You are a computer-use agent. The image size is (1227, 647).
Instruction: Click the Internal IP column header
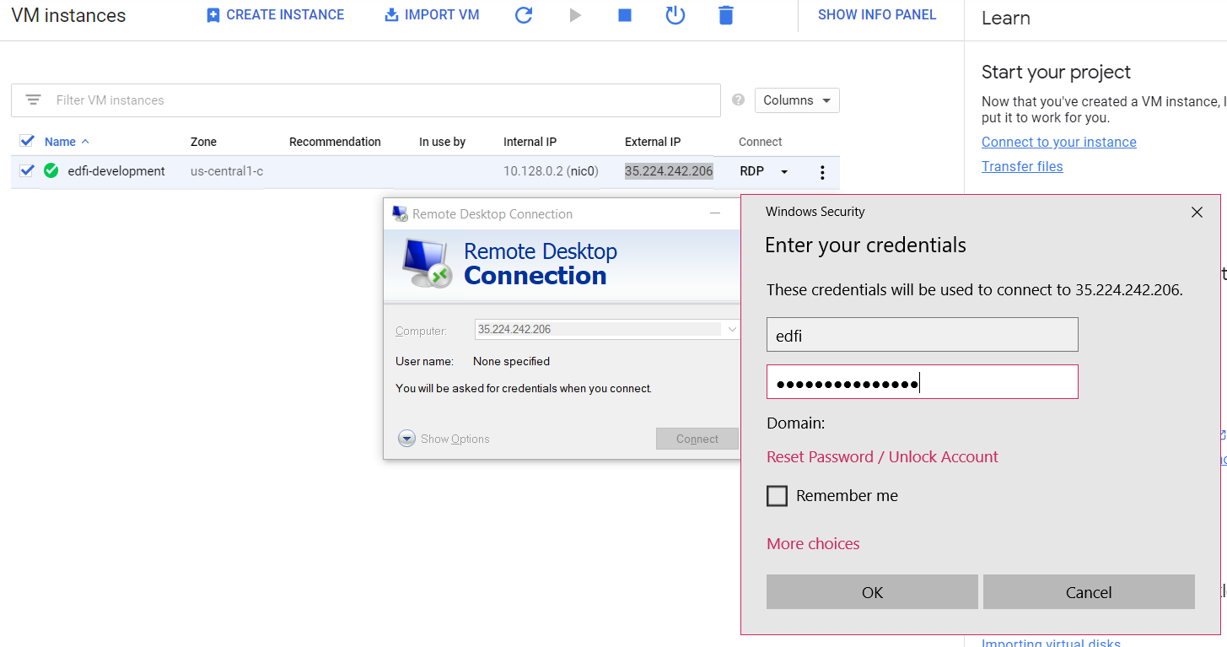tap(530, 142)
